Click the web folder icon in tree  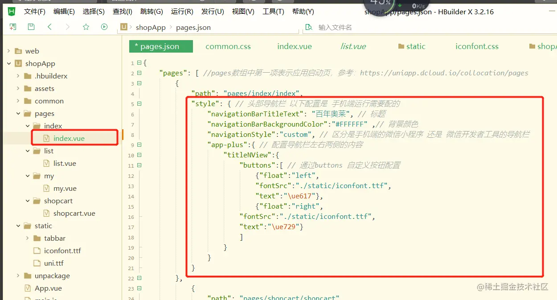(x=18, y=51)
